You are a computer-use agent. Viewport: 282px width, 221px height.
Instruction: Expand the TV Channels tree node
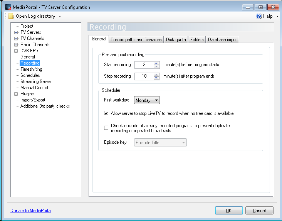pos(16,38)
